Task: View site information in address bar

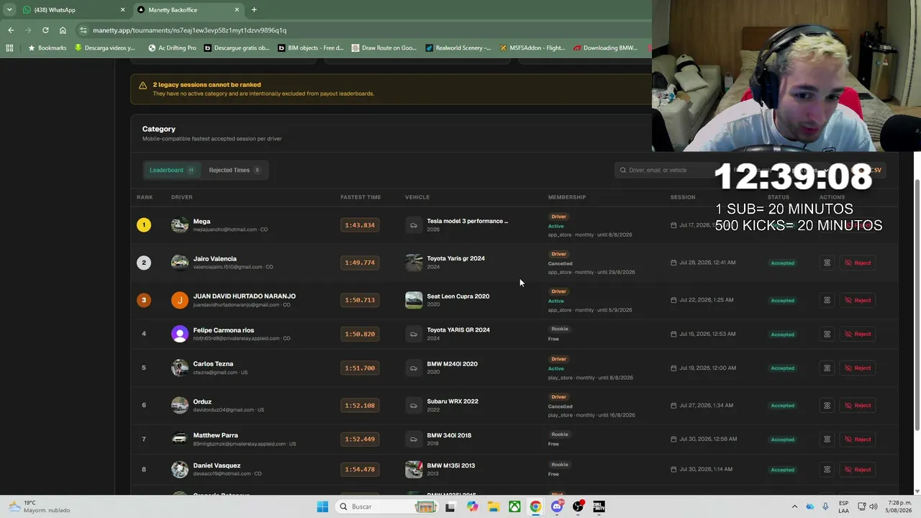Action: pyautogui.click(x=83, y=30)
